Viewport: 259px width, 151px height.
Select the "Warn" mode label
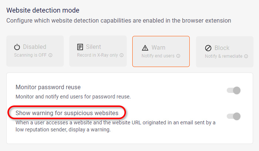(158, 48)
